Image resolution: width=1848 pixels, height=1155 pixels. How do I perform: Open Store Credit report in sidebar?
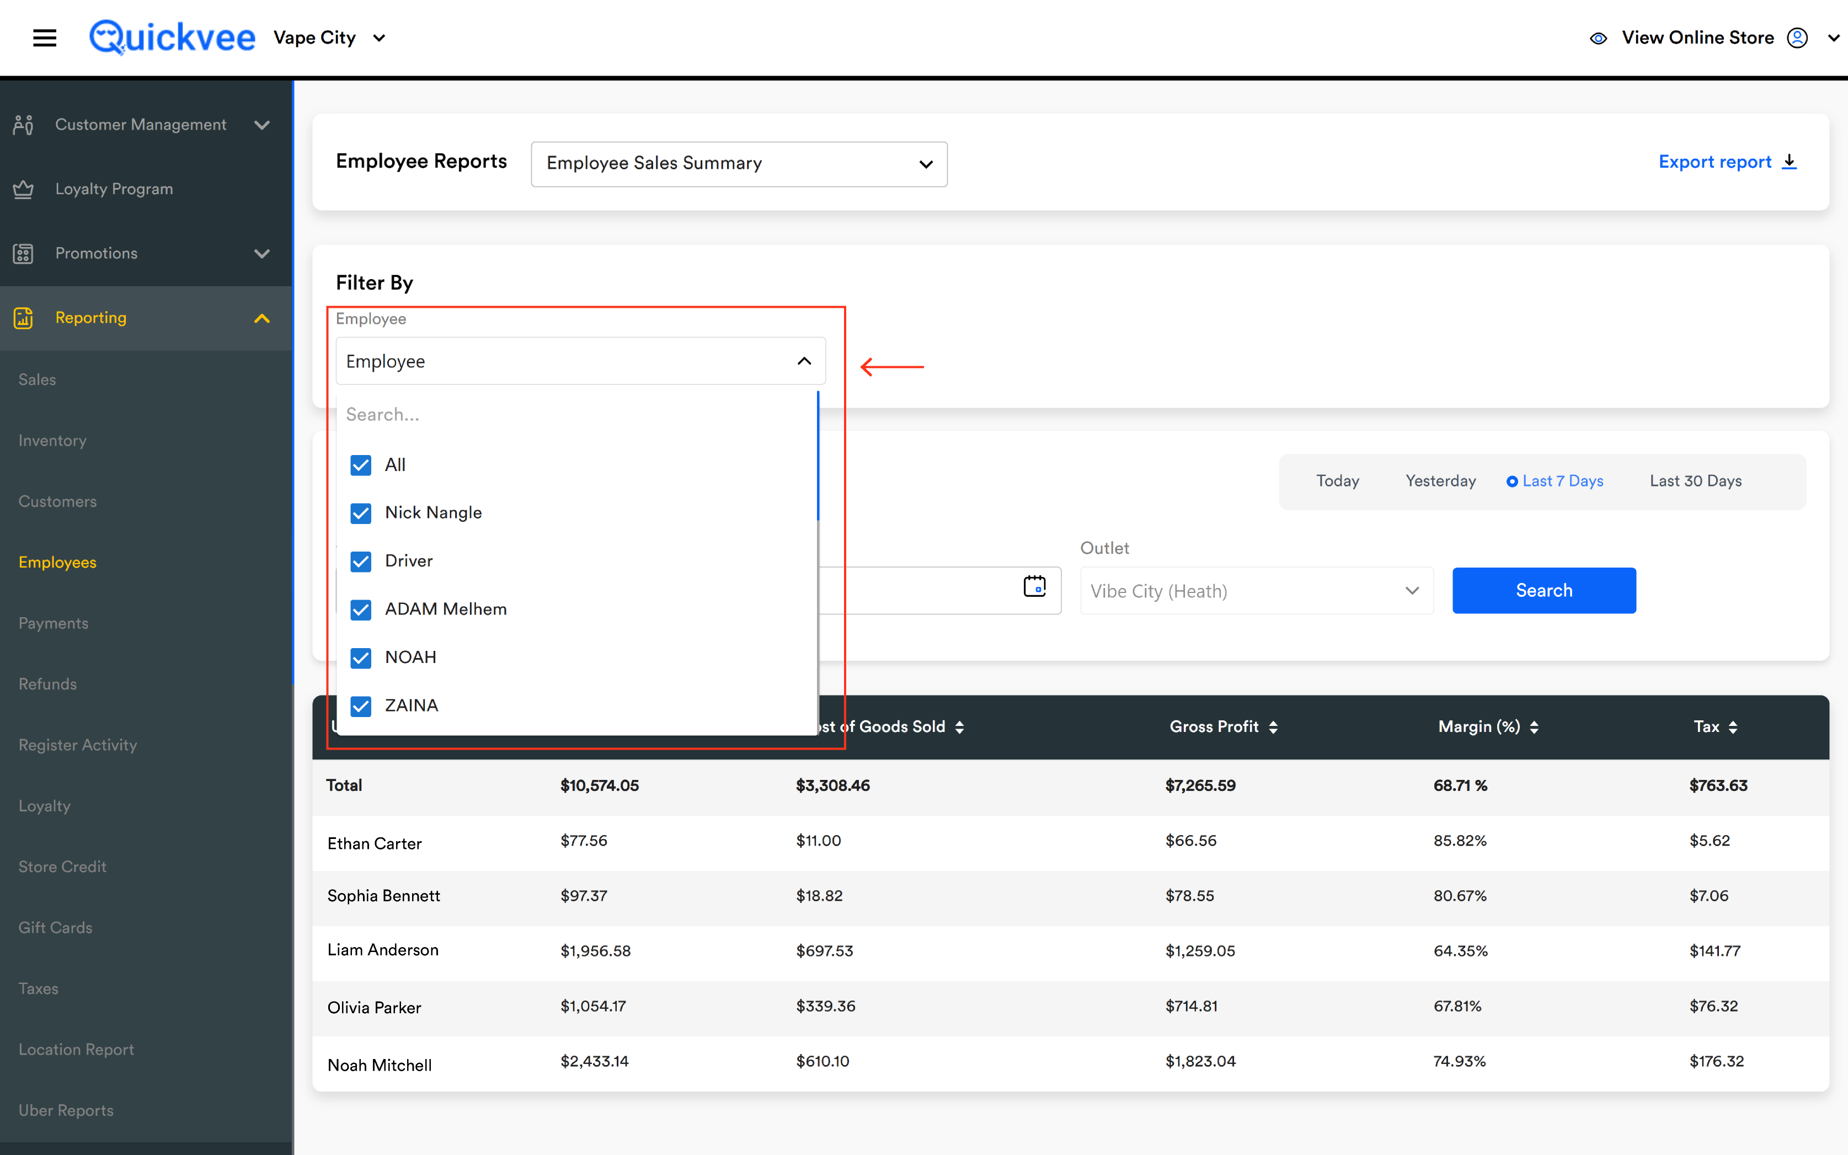tap(63, 867)
